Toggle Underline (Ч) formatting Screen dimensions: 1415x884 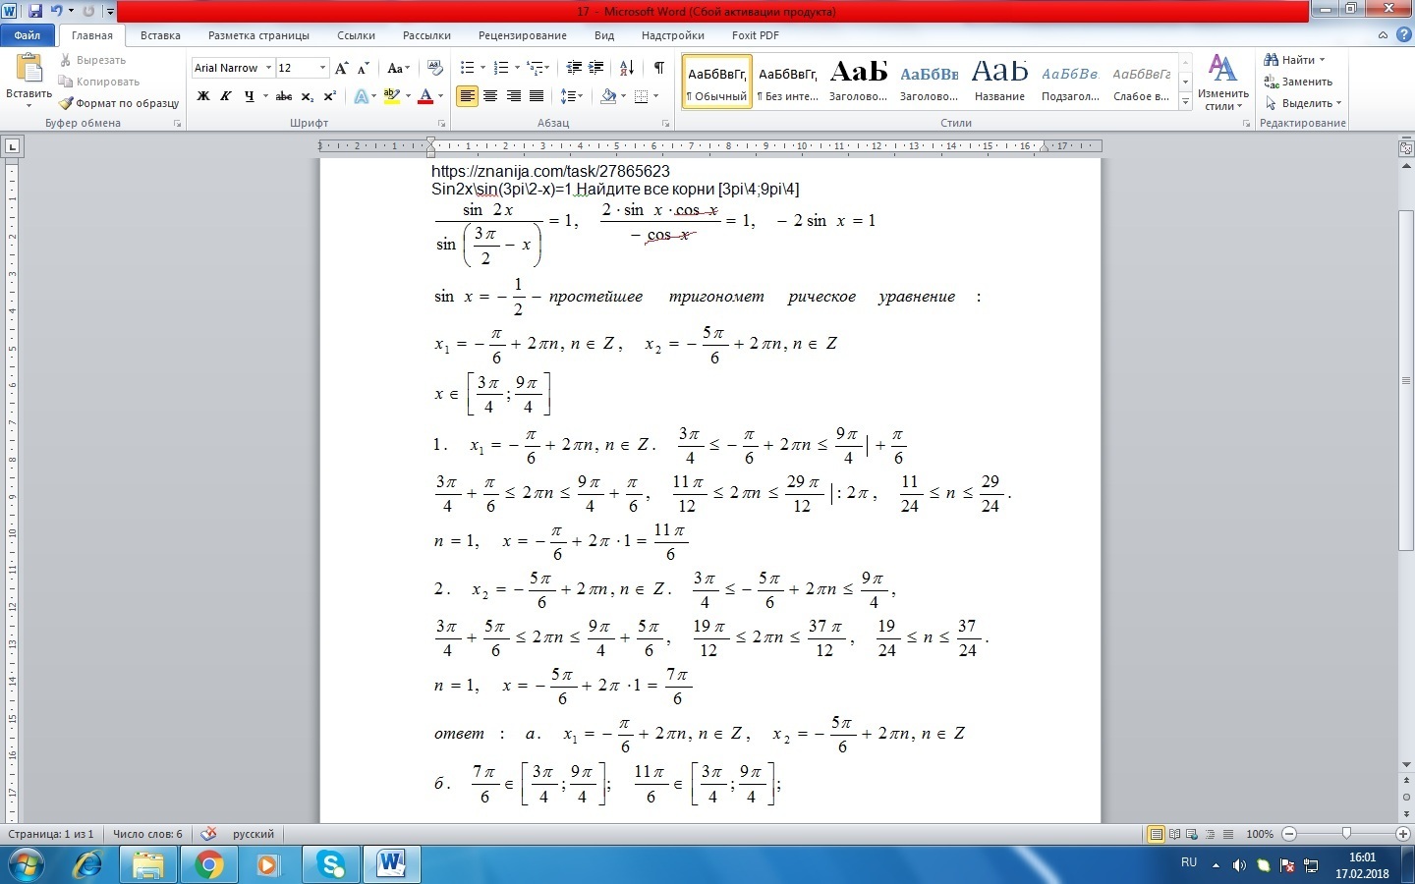point(249,96)
